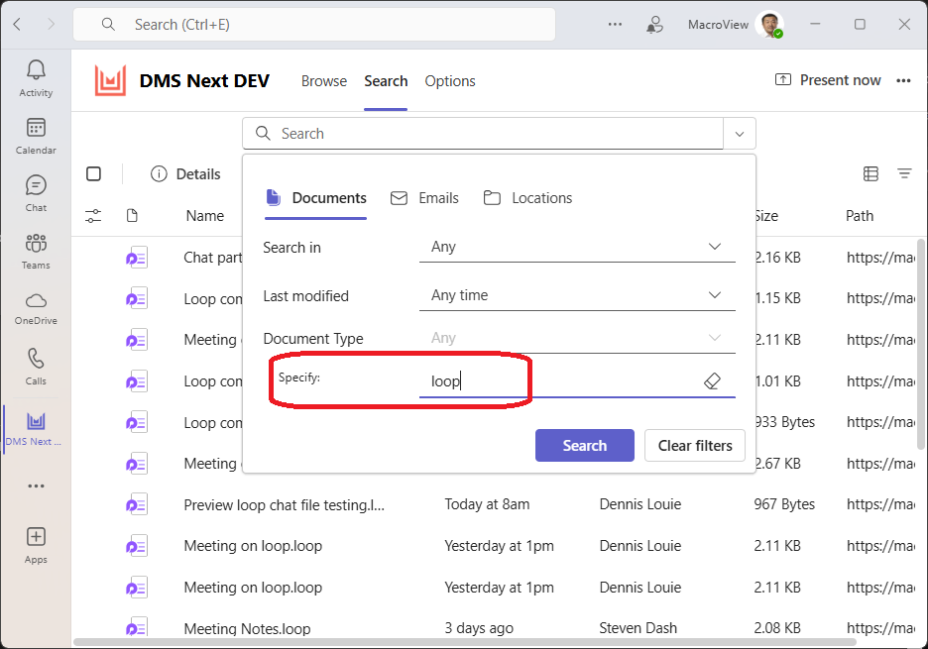
Task: Show more apps ellipsis in sidebar
Action: [x=36, y=486]
